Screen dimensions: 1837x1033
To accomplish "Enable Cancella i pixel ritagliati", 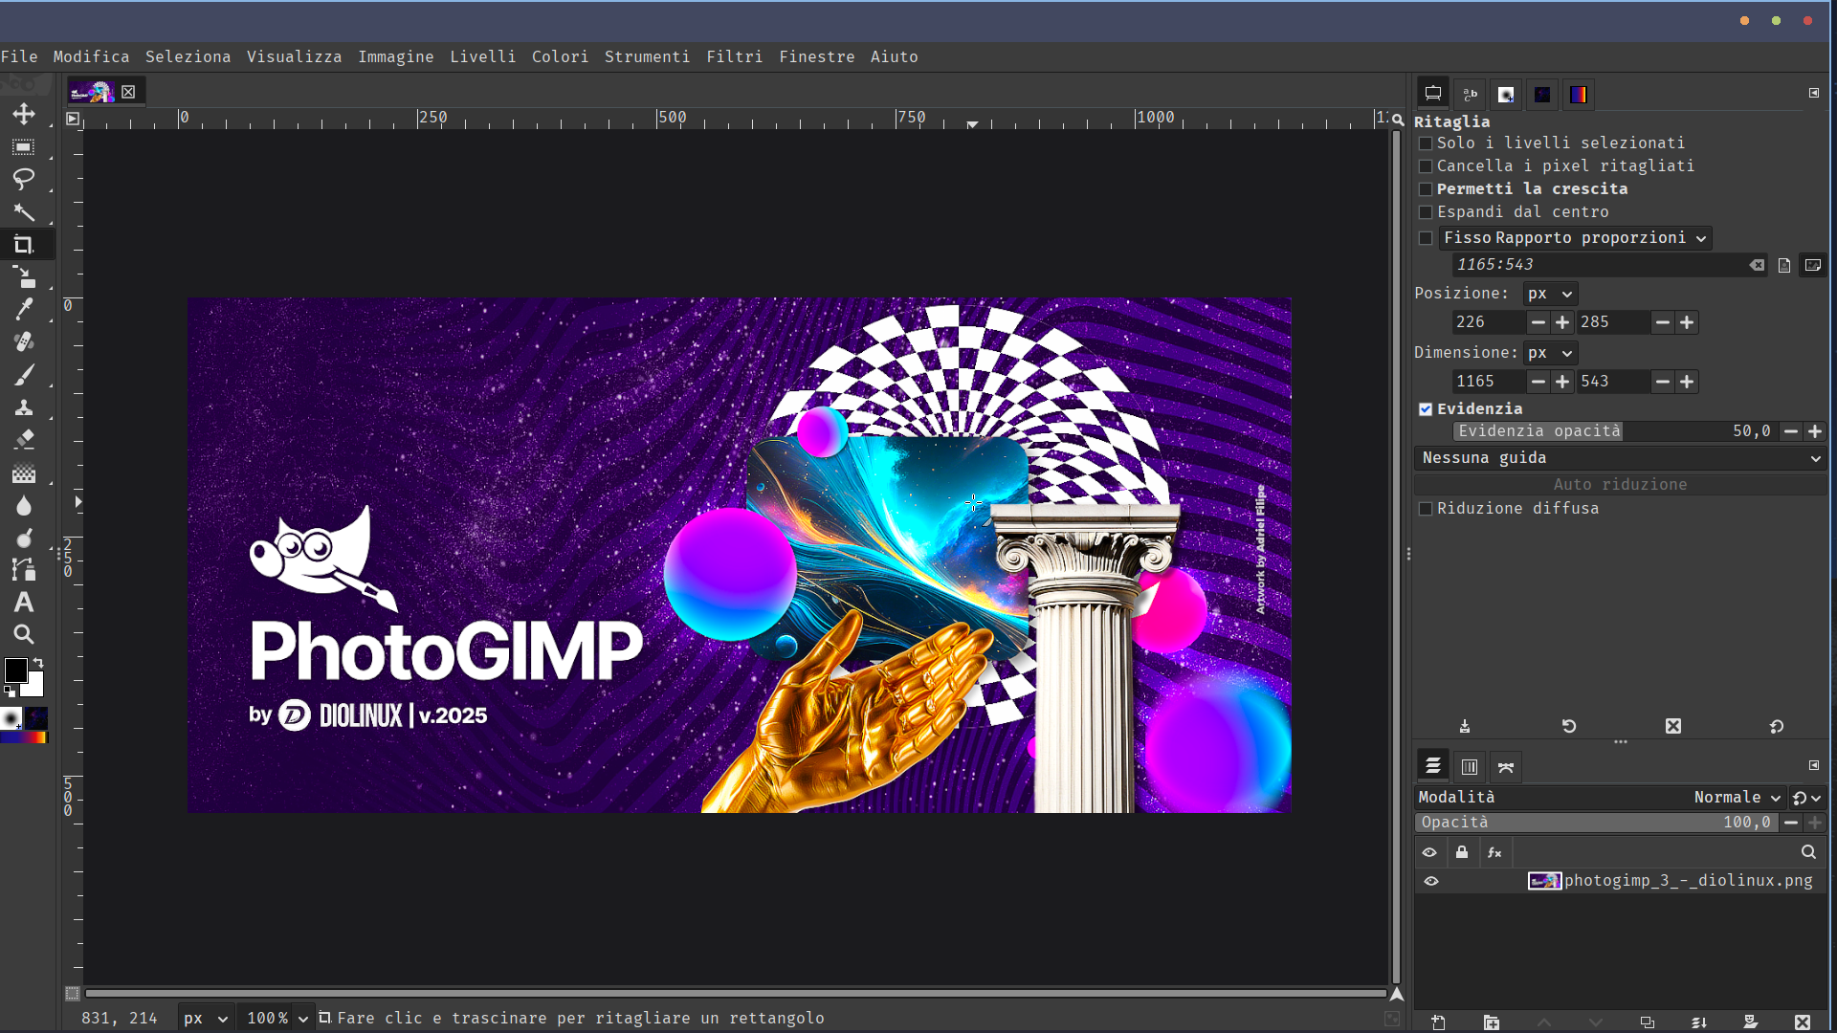I will [1426, 166].
